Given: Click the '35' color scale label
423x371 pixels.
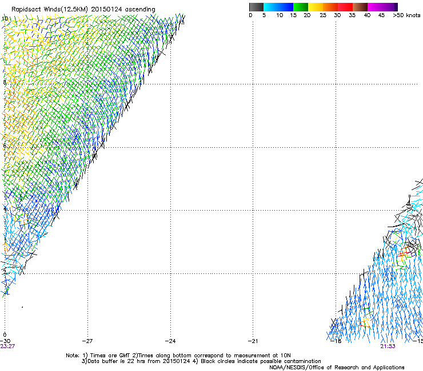Looking at the screenshot, I should click(x=352, y=15).
